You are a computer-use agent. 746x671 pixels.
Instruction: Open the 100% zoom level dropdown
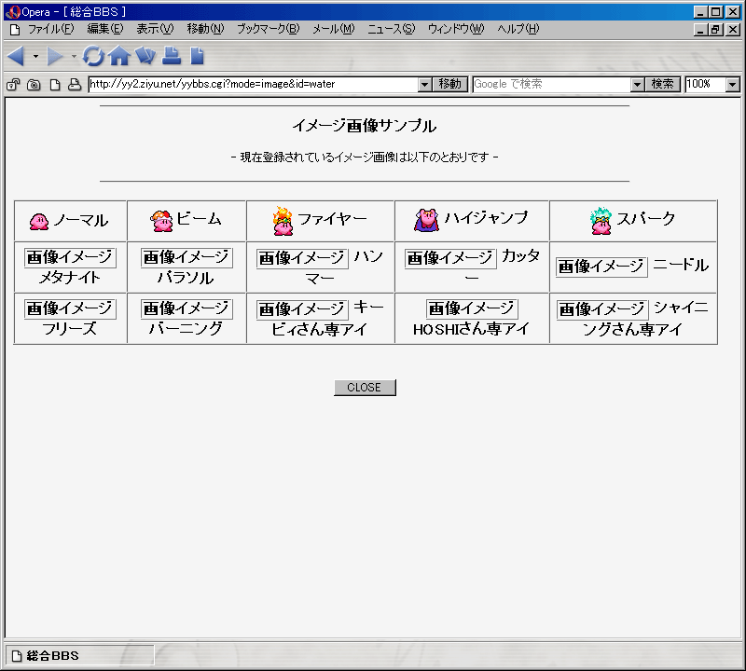point(733,85)
